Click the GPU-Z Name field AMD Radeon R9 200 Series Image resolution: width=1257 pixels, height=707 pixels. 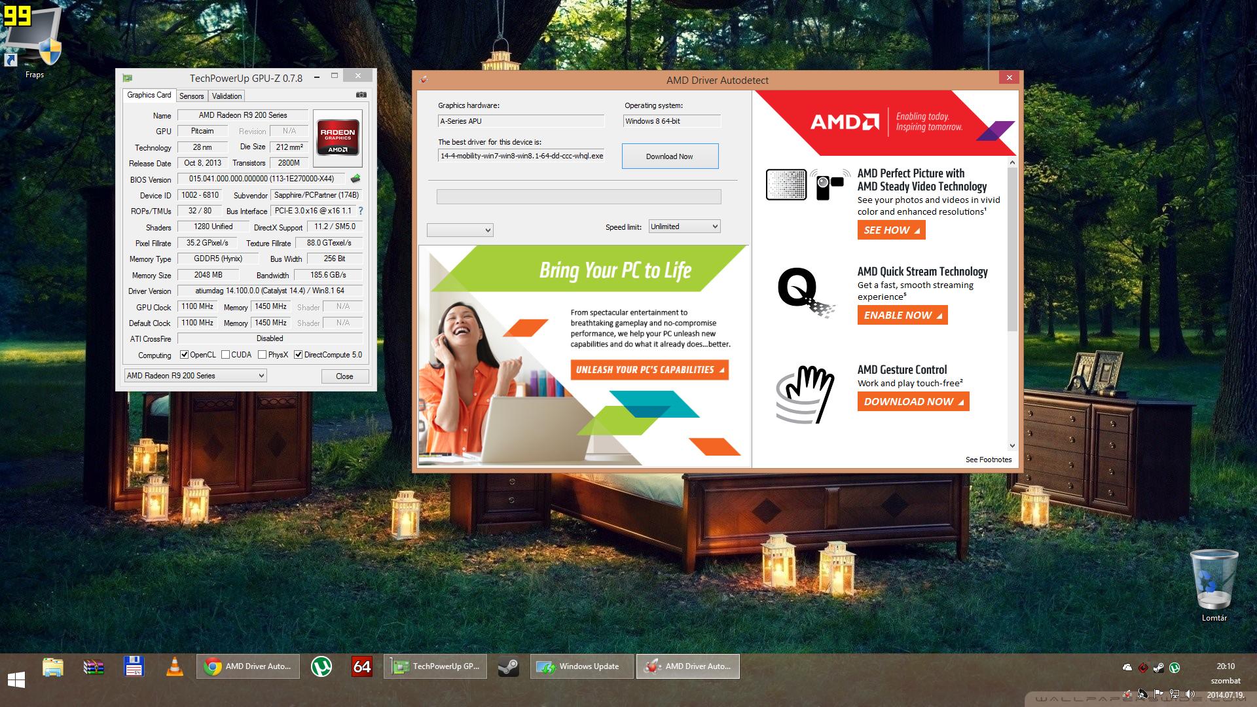click(x=243, y=115)
